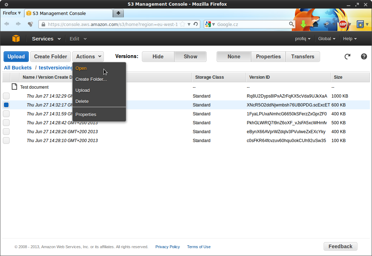Open the Terms of Use link

point(198,247)
